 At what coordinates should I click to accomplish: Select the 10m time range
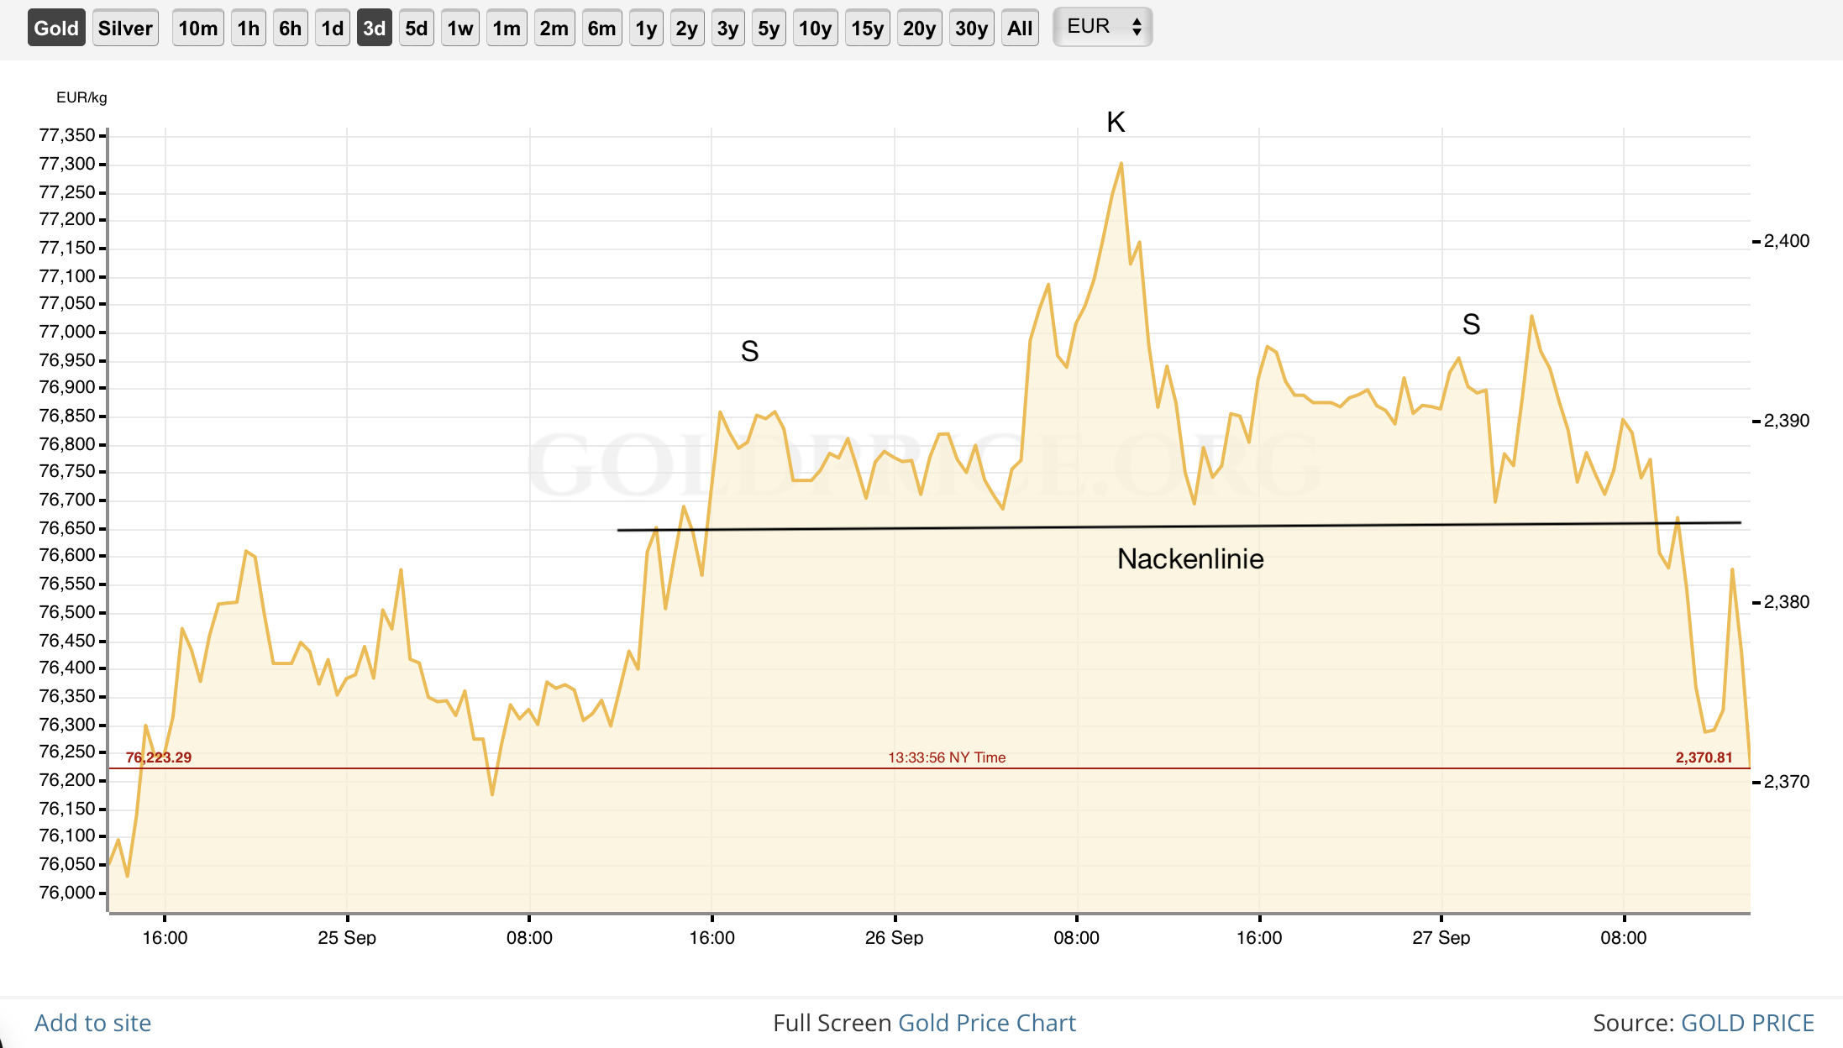197,28
